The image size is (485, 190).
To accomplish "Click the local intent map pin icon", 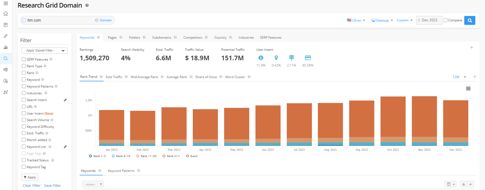I will (x=276, y=58).
